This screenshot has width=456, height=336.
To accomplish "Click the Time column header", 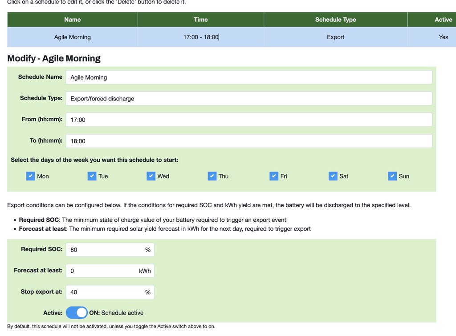I will point(200,20).
